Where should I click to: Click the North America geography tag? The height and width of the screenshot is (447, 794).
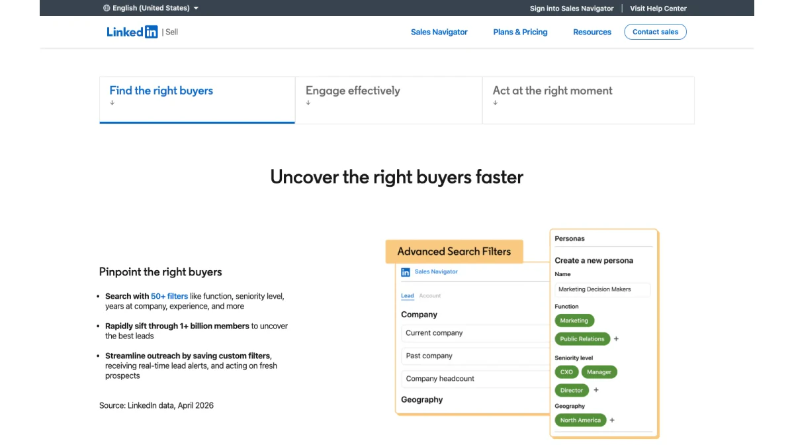tap(580, 421)
